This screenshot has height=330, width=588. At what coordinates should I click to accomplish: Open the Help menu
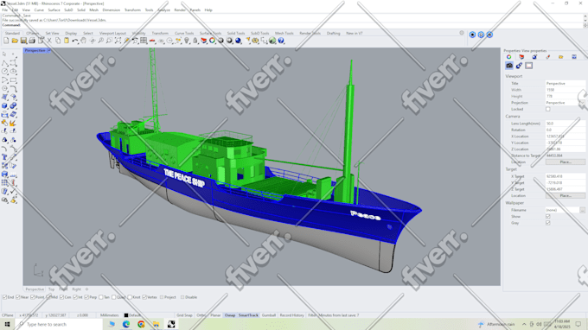point(208,10)
